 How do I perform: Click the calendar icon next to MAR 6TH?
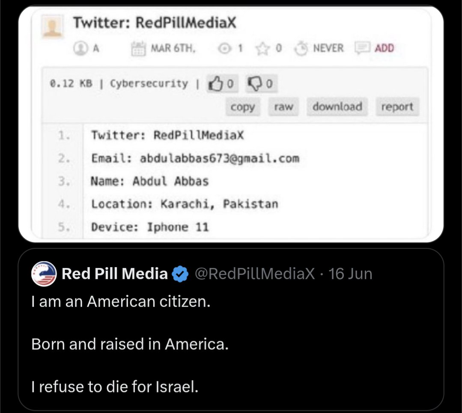tap(138, 48)
